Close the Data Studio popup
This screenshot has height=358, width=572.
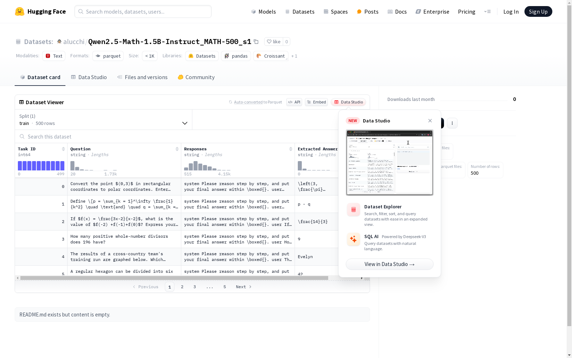tap(430, 121)
